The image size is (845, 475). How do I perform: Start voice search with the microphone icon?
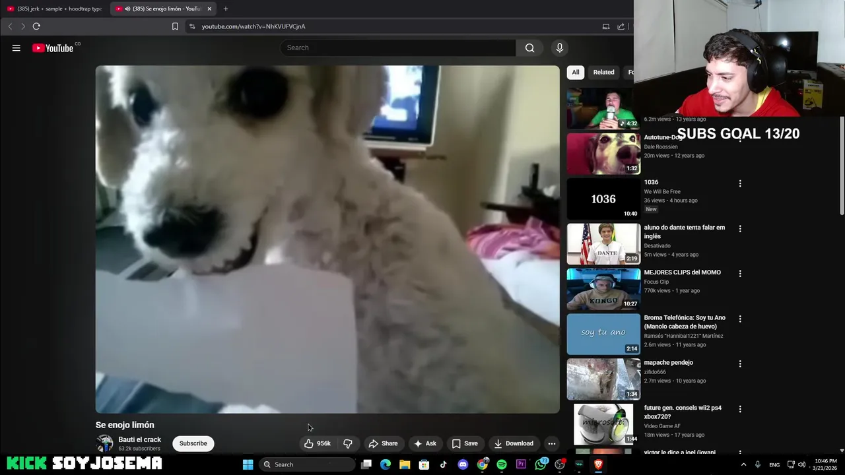(559, 47)
